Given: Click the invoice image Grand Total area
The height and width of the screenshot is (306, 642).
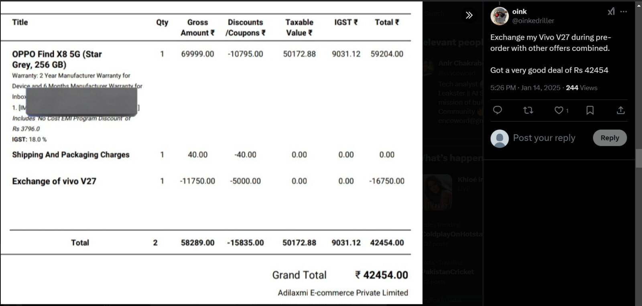Looking at the screenshot, I should point(340,275).
